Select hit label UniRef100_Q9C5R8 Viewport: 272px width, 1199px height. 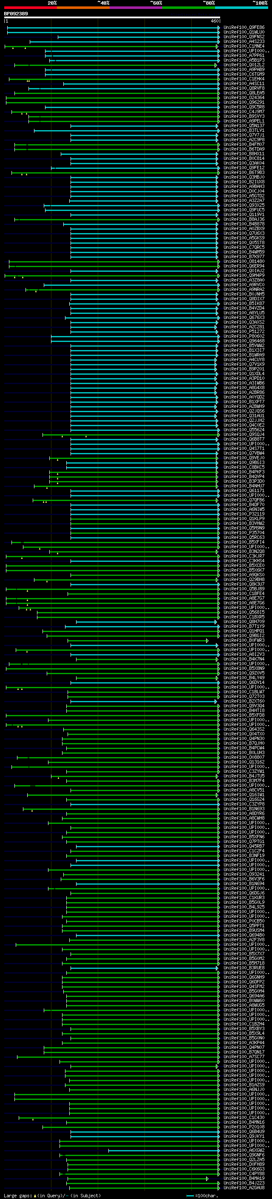coord(244,107)
